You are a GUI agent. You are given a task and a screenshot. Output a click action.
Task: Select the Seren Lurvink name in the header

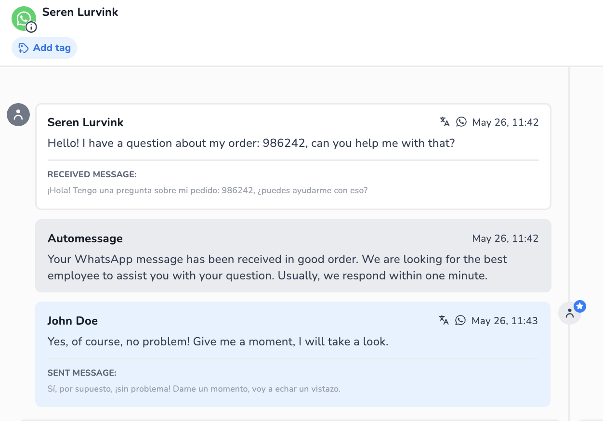tap(80, 12)
